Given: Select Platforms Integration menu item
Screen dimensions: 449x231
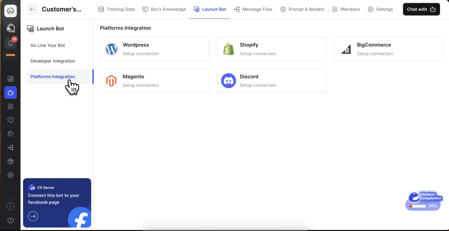Looking at the screenshot, I should click(x=58, y=77).
